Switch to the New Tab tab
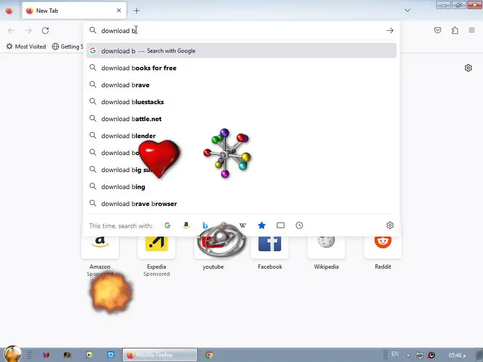This screenshot has width=483, height=362. coord(74,11)
